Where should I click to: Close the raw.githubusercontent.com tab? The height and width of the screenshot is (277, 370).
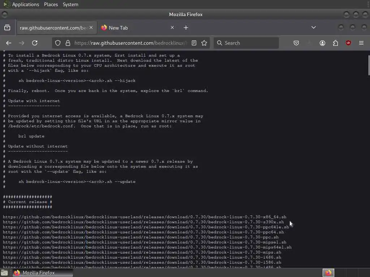(91, 27)
